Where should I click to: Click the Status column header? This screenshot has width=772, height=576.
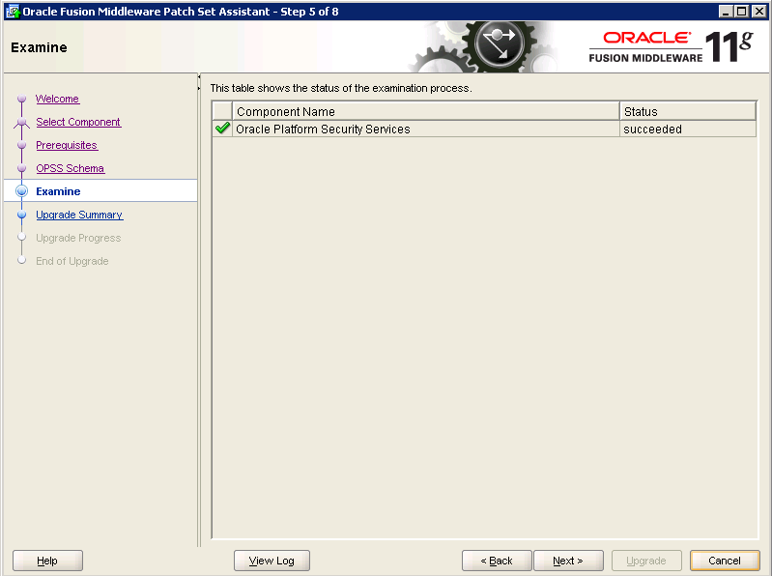click(x=688, y=112)
